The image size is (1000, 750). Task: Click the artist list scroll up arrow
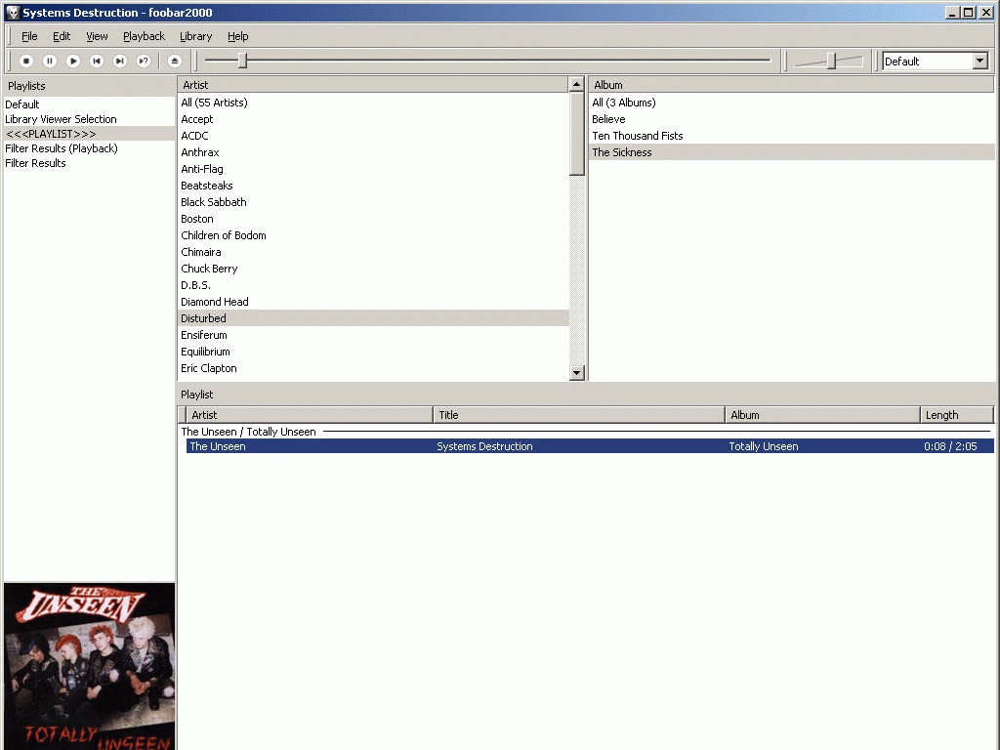[577, 84]
